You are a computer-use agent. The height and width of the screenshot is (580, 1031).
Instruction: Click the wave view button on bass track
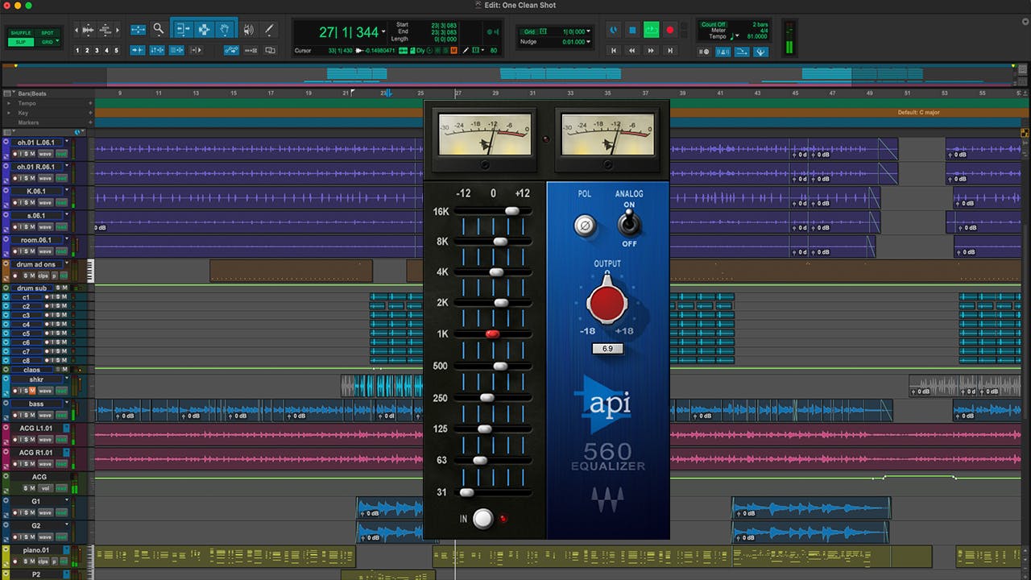46,415
